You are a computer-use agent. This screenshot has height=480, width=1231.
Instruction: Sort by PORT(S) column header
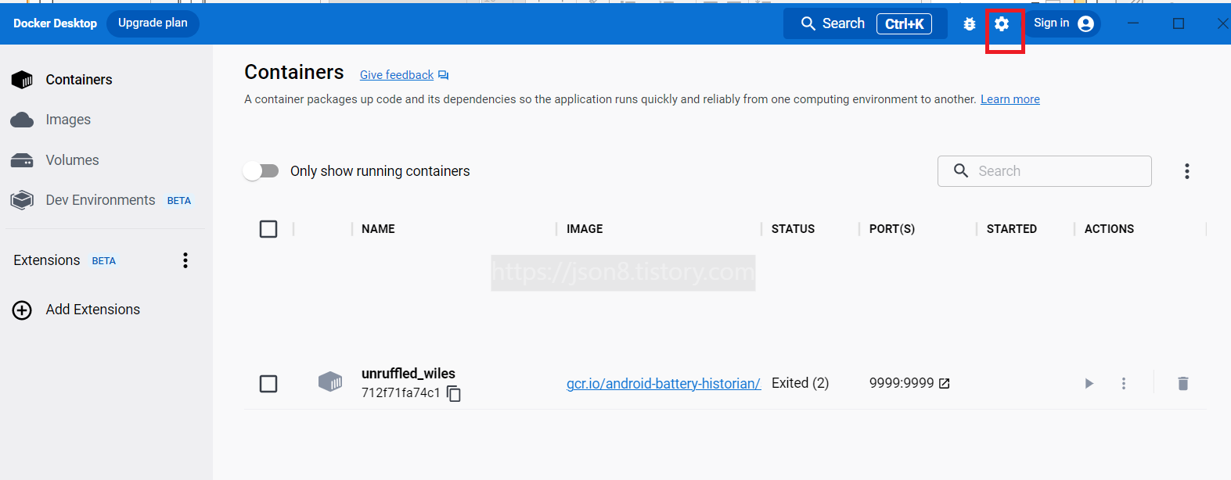tap(892, 229)
